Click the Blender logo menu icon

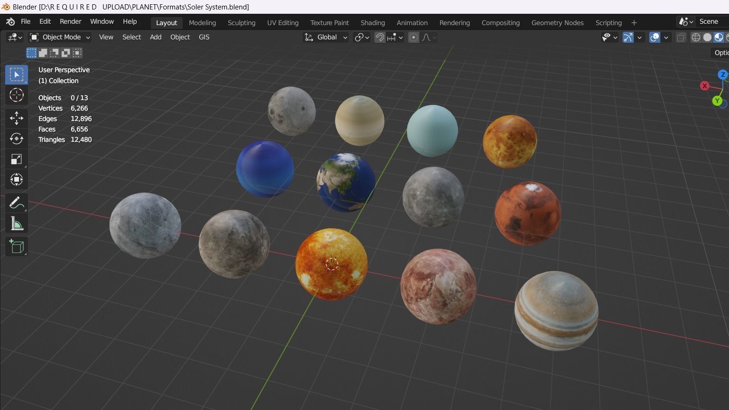10,22
